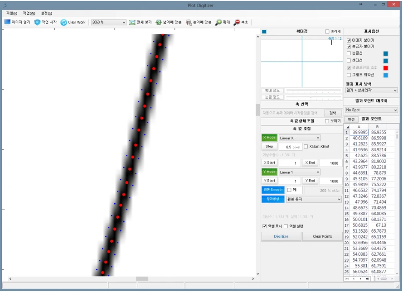Click the Step pixel value field 0.5

(x=290, y=147)
